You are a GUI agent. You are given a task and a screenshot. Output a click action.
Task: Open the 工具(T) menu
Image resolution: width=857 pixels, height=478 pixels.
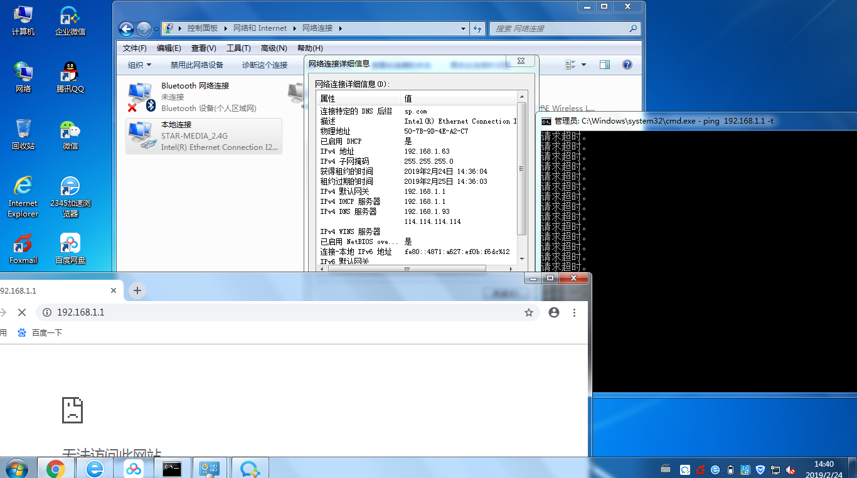(x=238, y=48)
